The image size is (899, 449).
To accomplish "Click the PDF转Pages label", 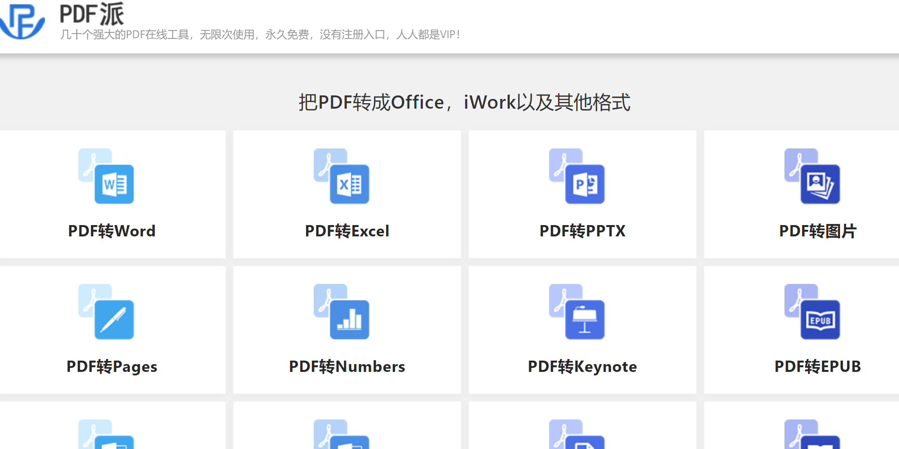I will tap(112, 367).
